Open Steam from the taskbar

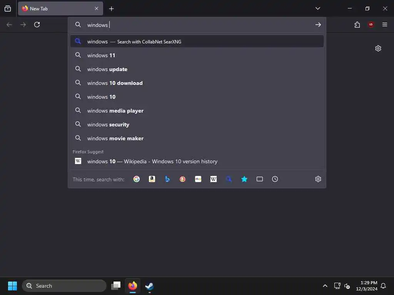click(x=150, y=286)
